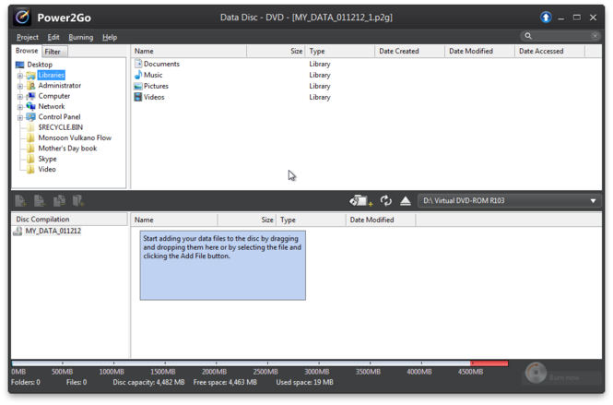Open the Edit menu
This screenshot has height=405, width=613.
53,37
